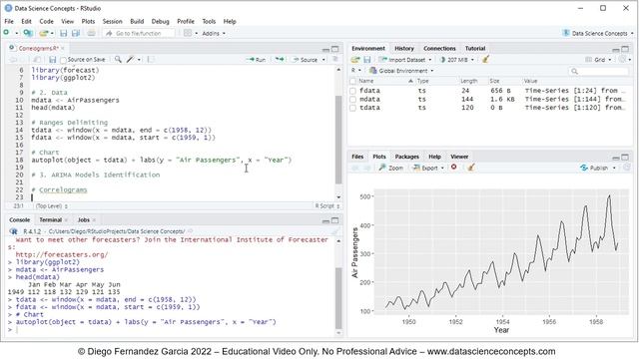Click the Find/Replace magnifier icon in editor
The height and width of the screenshot is (359, 639).
pyautogui.click(x=118, y=60)
